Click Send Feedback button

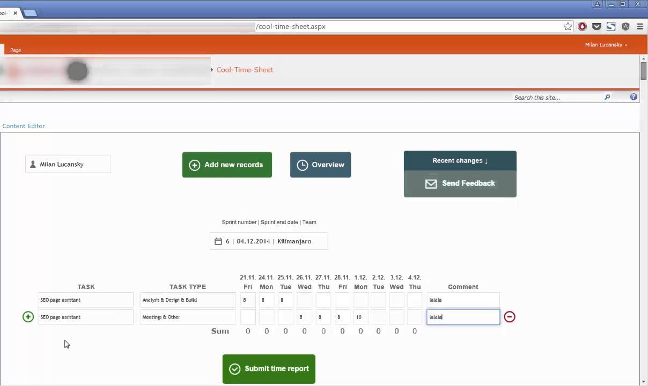460,184
